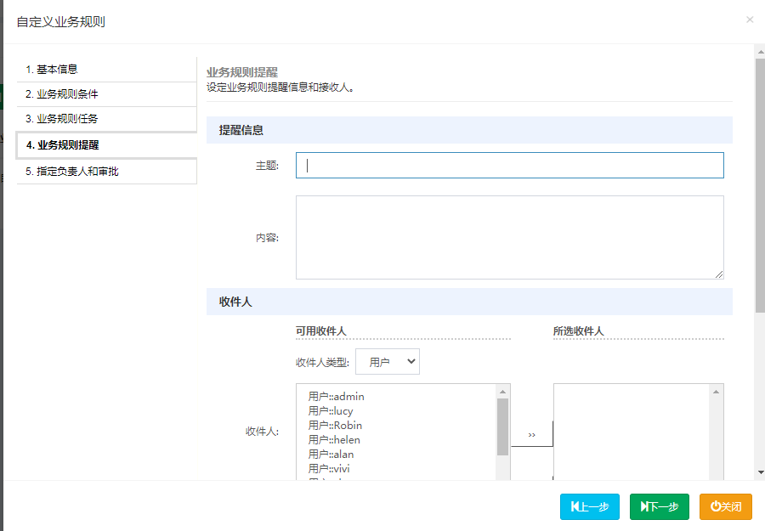Open step 2. 业务规则条件
The height and width of the screenshot is (531, 765).
pos(106,94)
